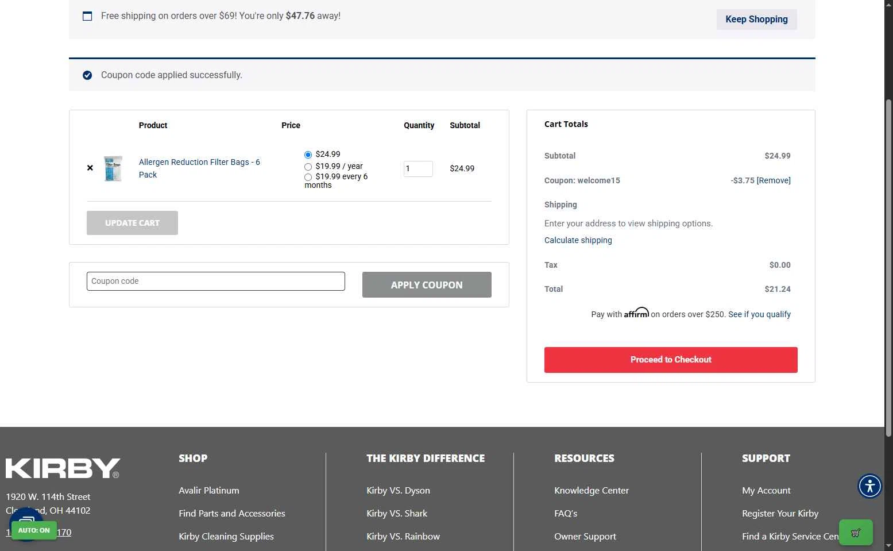Open accessibility options widget
Image resolution: width=893 pixels, height=551 pixels.
869,486
